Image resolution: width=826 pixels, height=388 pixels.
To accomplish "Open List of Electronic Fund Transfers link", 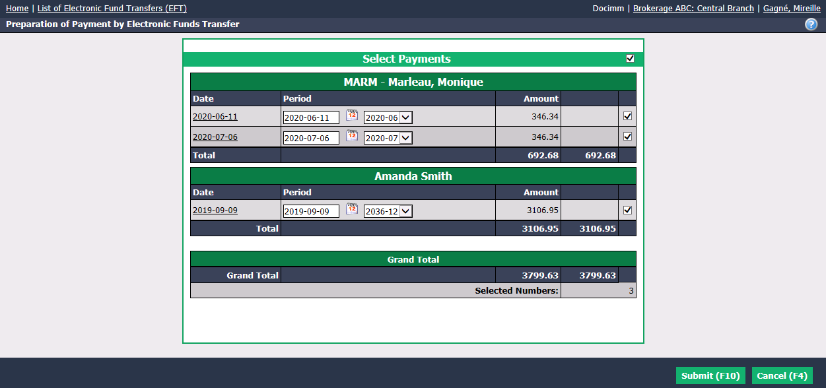I will [x=112, y=9].
